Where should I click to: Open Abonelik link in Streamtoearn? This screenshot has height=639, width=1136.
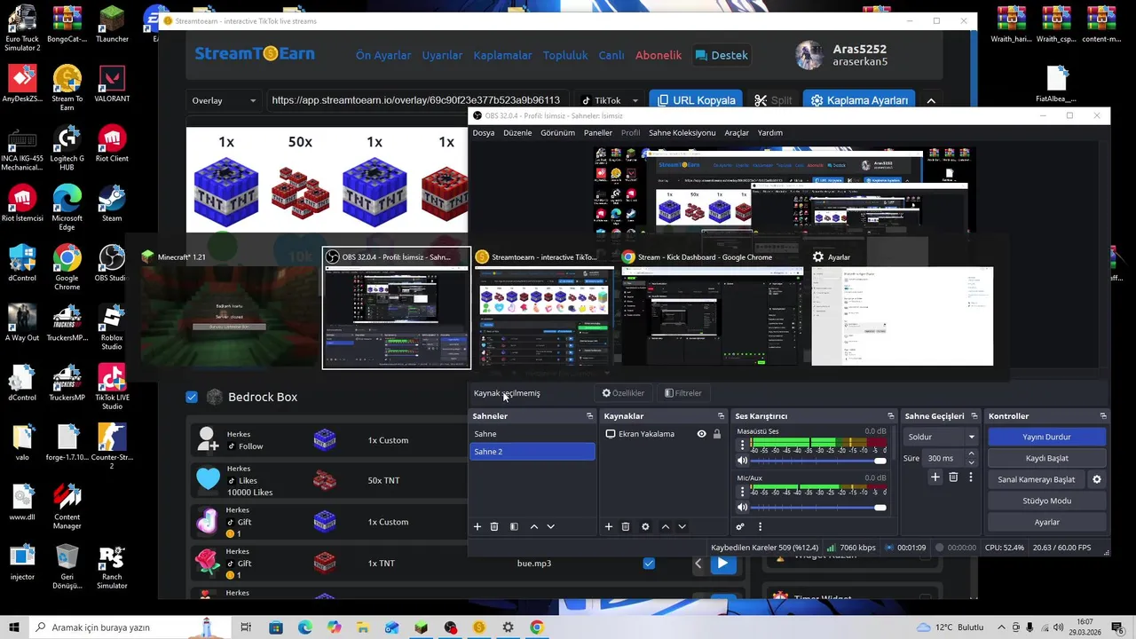[659, 55]
